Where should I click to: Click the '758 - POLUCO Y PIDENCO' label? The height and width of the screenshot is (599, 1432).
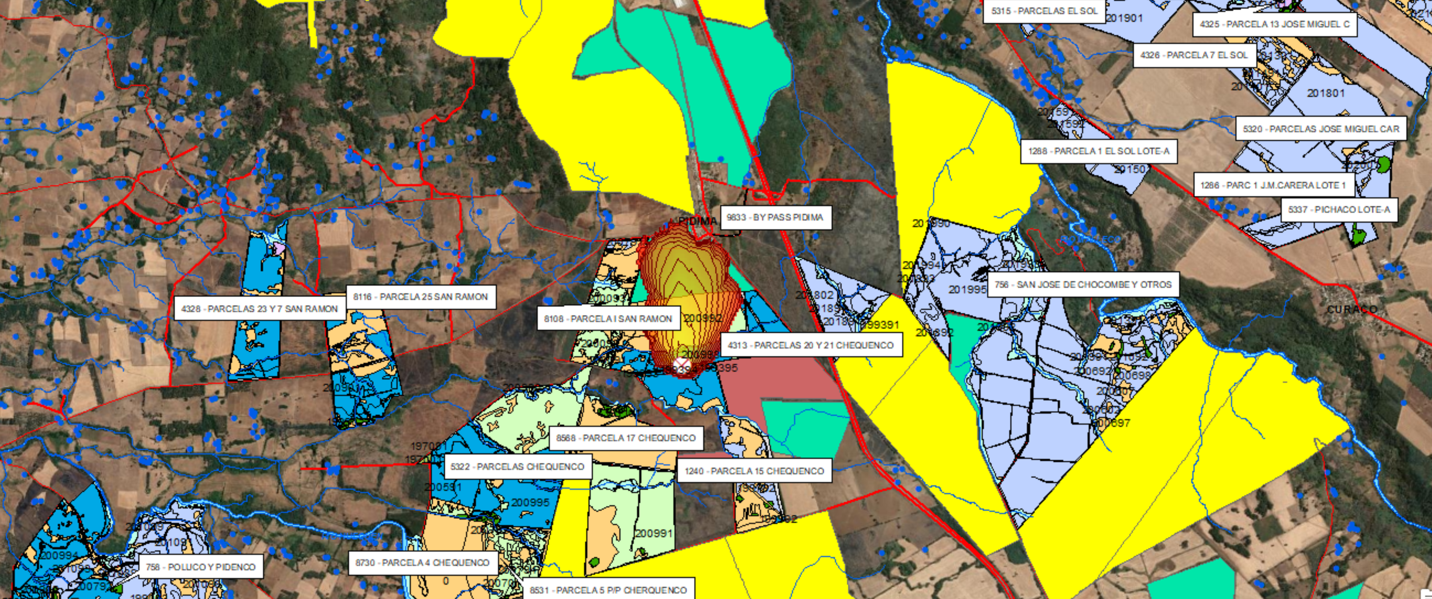(201, 567)
